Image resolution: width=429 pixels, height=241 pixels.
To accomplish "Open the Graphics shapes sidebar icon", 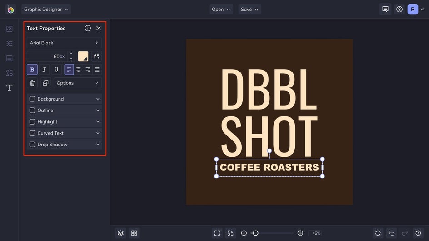I will coord(9,73).
